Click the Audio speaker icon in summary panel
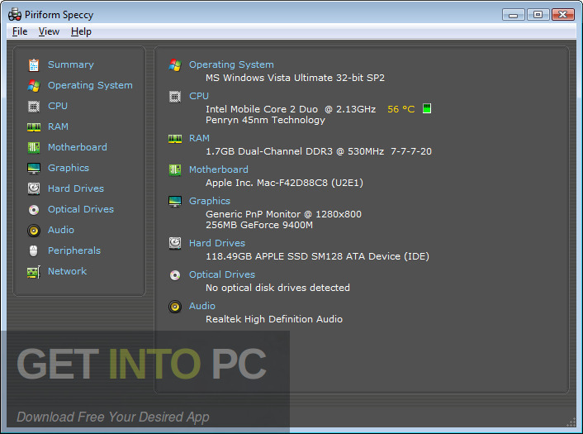Screen dimensions: 583x434 click(x=175, y=307)
